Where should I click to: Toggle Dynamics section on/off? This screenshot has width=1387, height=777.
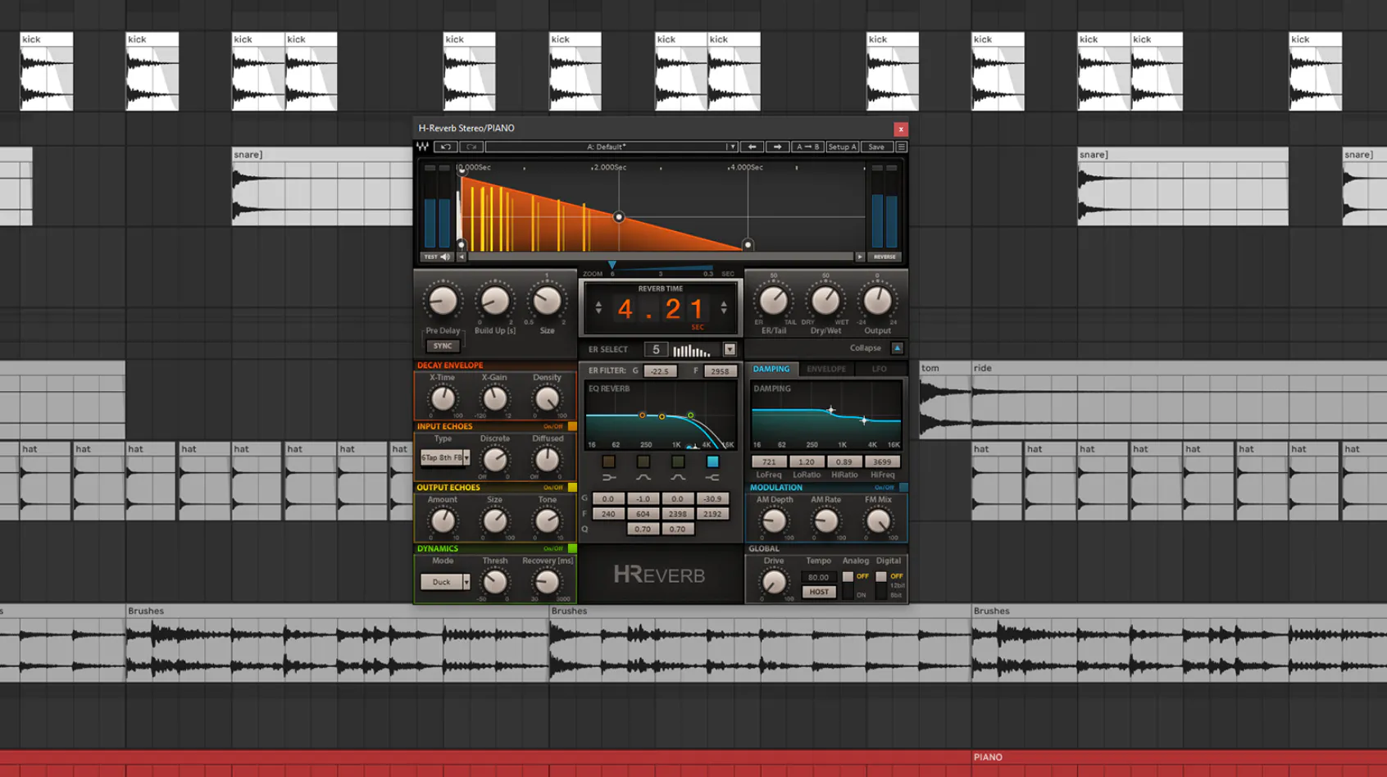click(572, 548)
